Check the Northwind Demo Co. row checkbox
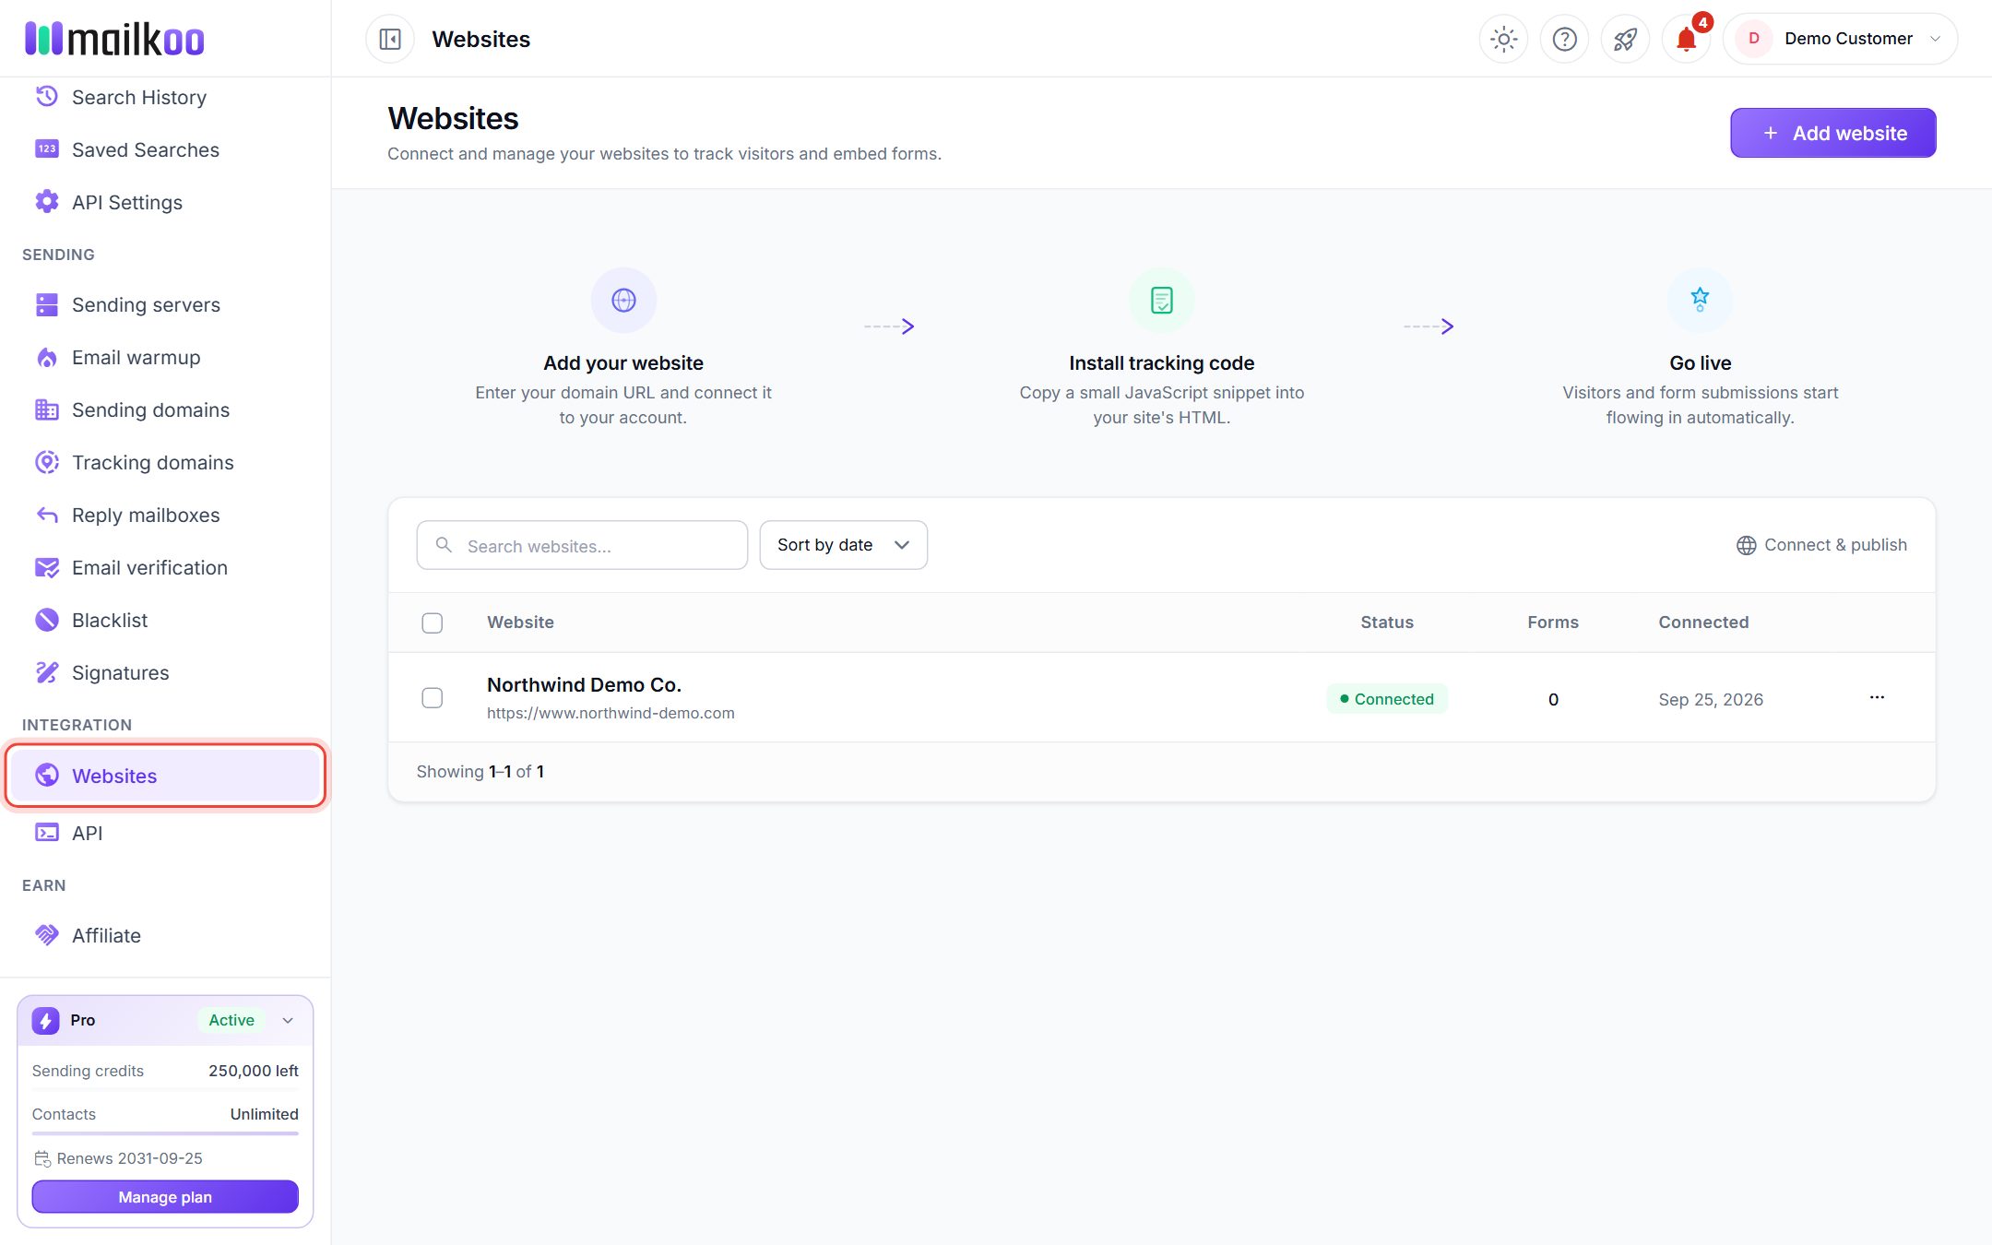This screenshot has width=1992, height=1245. [x=432, y=698]
